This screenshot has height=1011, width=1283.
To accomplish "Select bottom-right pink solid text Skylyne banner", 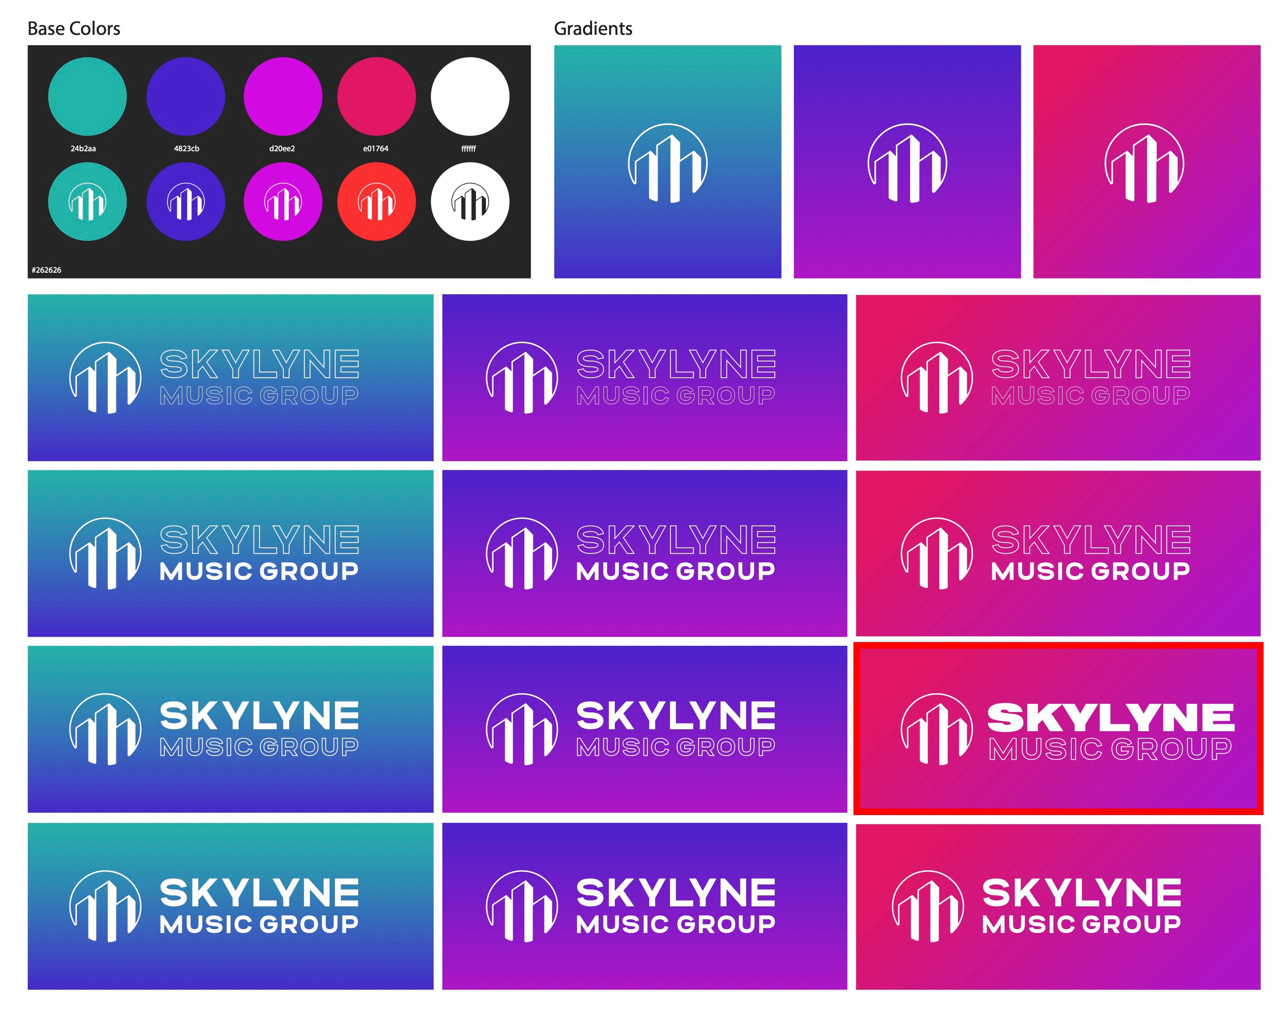I will click(1058, 906).
